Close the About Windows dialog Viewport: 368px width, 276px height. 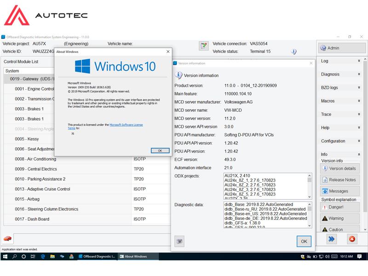coord(168,52)
